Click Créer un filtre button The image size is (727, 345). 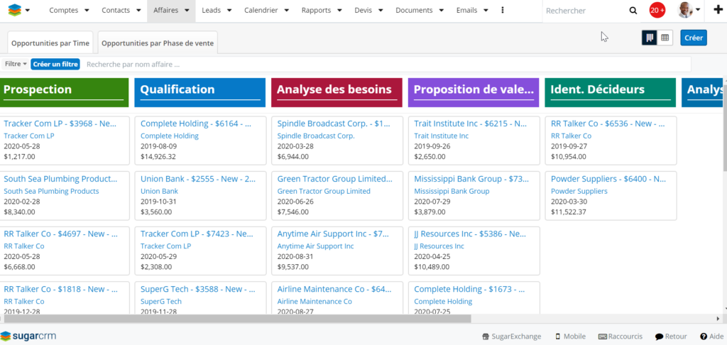click(55, 64)
